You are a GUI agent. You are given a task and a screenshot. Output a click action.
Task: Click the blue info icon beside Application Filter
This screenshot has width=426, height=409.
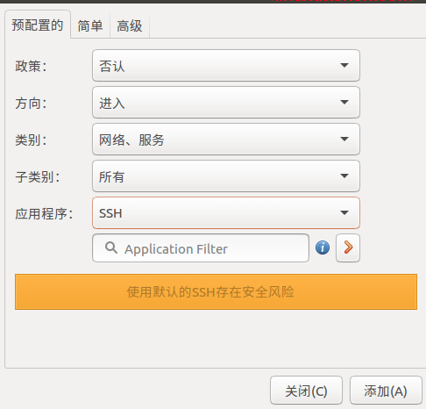pos(323,248)
